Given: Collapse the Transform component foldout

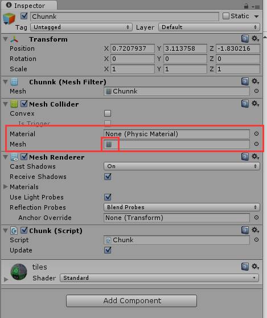Looking at the screenshot, I should click(x=6, y=39).
